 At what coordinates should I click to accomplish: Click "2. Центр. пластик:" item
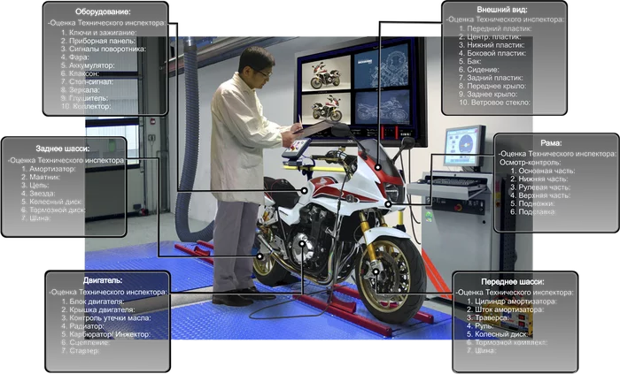pos(490,36)
